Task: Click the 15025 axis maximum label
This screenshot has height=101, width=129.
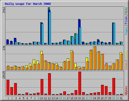Action: (x=4, y=75)
